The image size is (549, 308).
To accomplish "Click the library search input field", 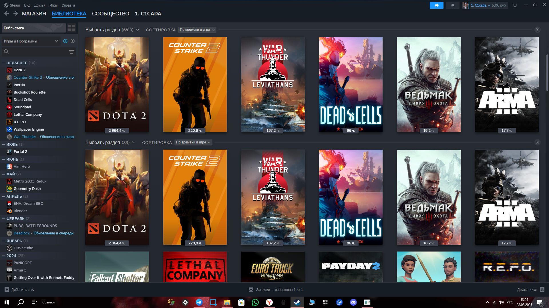I will tap(37, 52).
